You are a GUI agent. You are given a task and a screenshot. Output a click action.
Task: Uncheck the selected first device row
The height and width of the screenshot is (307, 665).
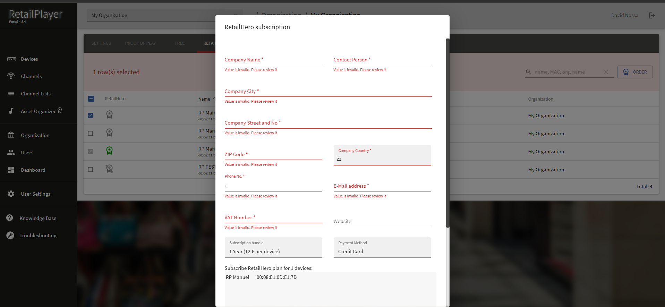(x=91, y=115)
